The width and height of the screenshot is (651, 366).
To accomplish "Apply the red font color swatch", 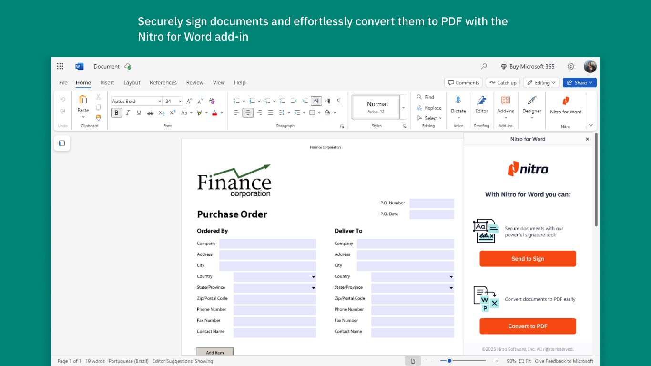I will pos(214,112).
